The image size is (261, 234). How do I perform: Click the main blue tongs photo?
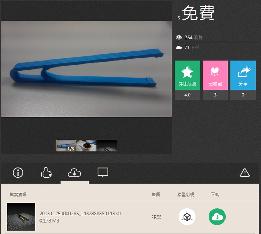pos(86,69)
